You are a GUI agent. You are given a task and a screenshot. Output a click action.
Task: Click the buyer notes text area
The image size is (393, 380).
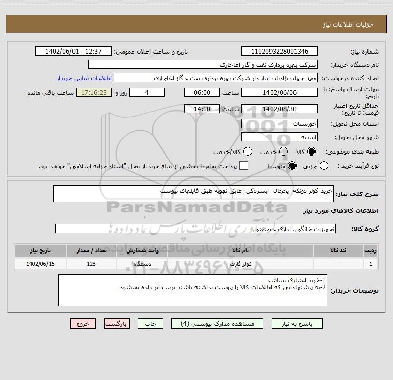[192, 290]
